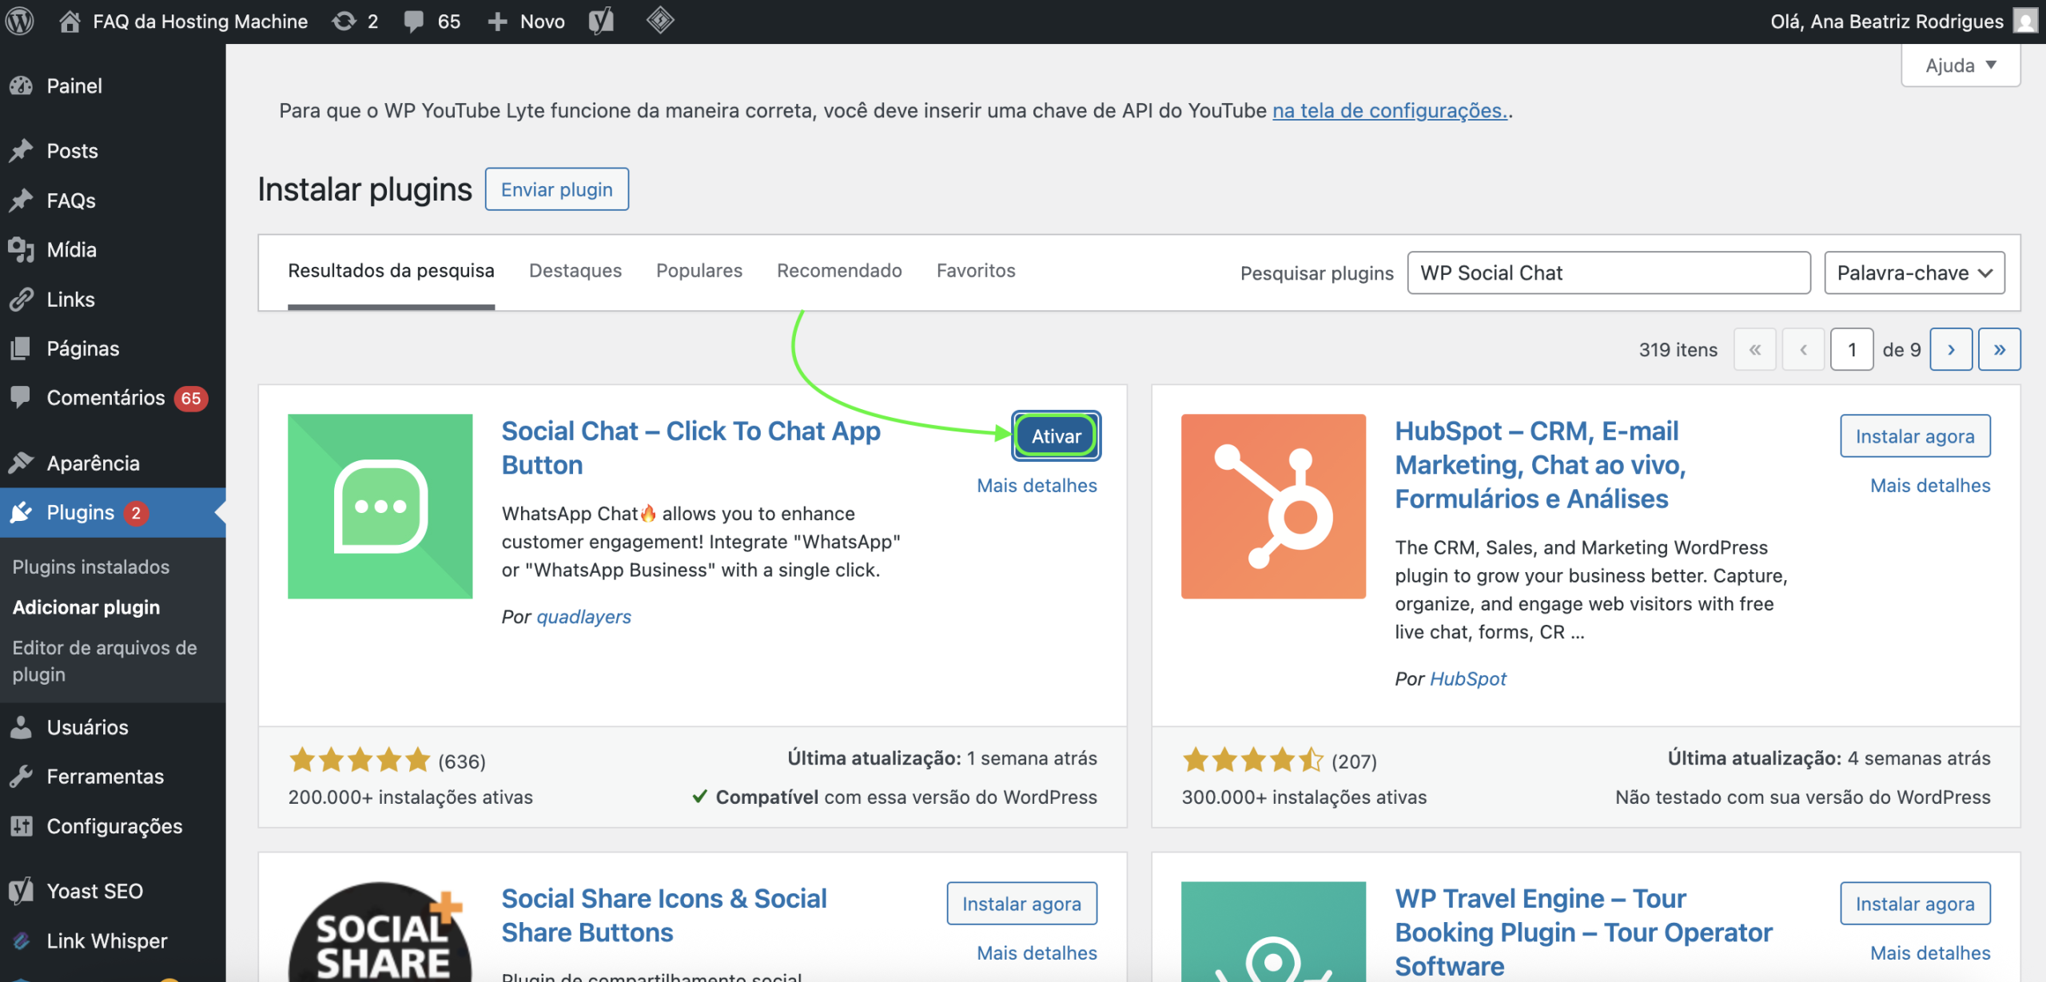Install HubSpot with Instalar agora
The image size is (2046, 982).
click(x=1915, y=436)
